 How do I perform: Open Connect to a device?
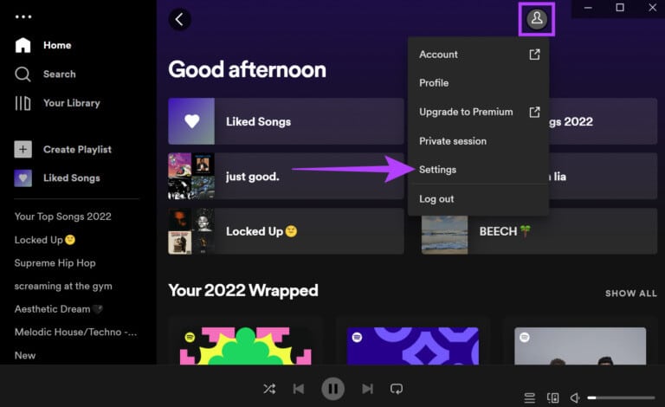(x=552, y=397)
